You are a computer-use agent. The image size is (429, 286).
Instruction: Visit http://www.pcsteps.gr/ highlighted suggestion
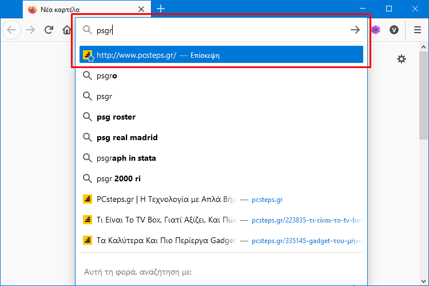pos(221,54)
